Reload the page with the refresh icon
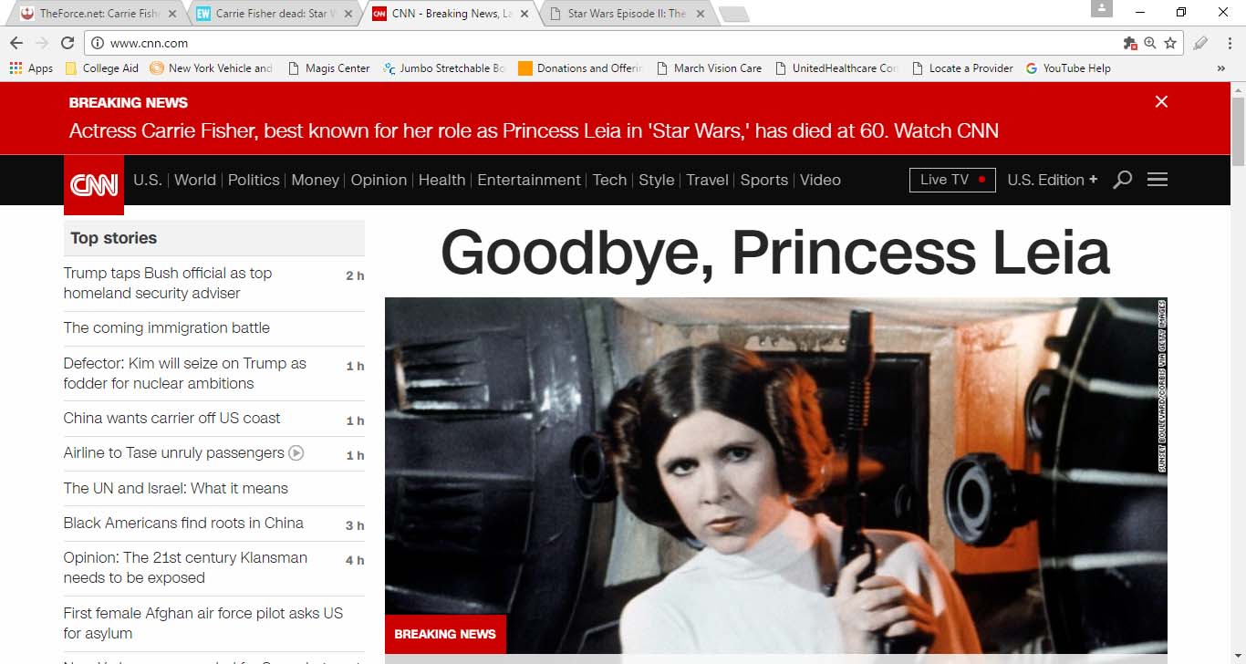The width and height of the screenshot is (1246, 664). [x=67, y=43]
